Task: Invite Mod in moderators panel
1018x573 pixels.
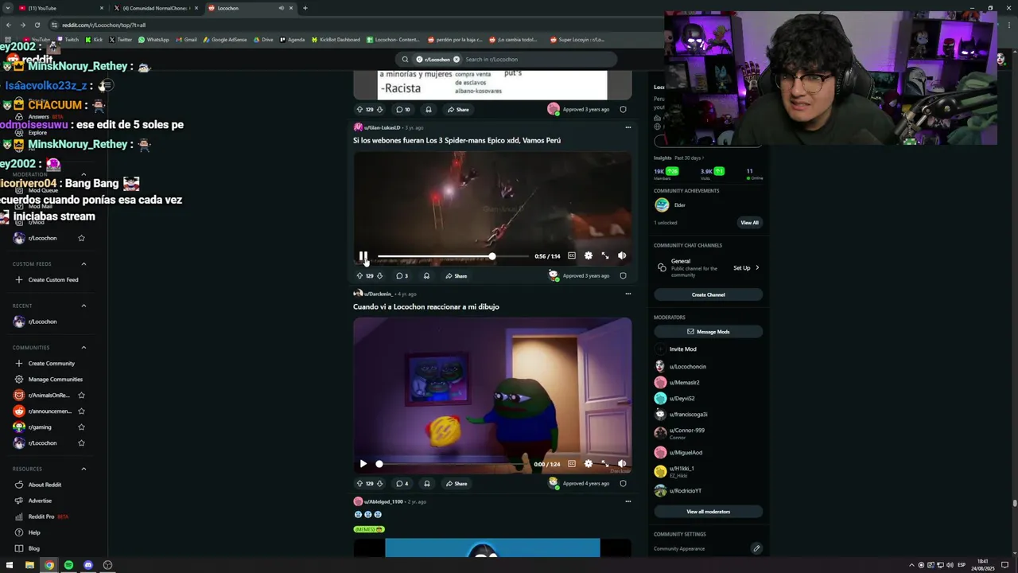Action: coord(682,349)
